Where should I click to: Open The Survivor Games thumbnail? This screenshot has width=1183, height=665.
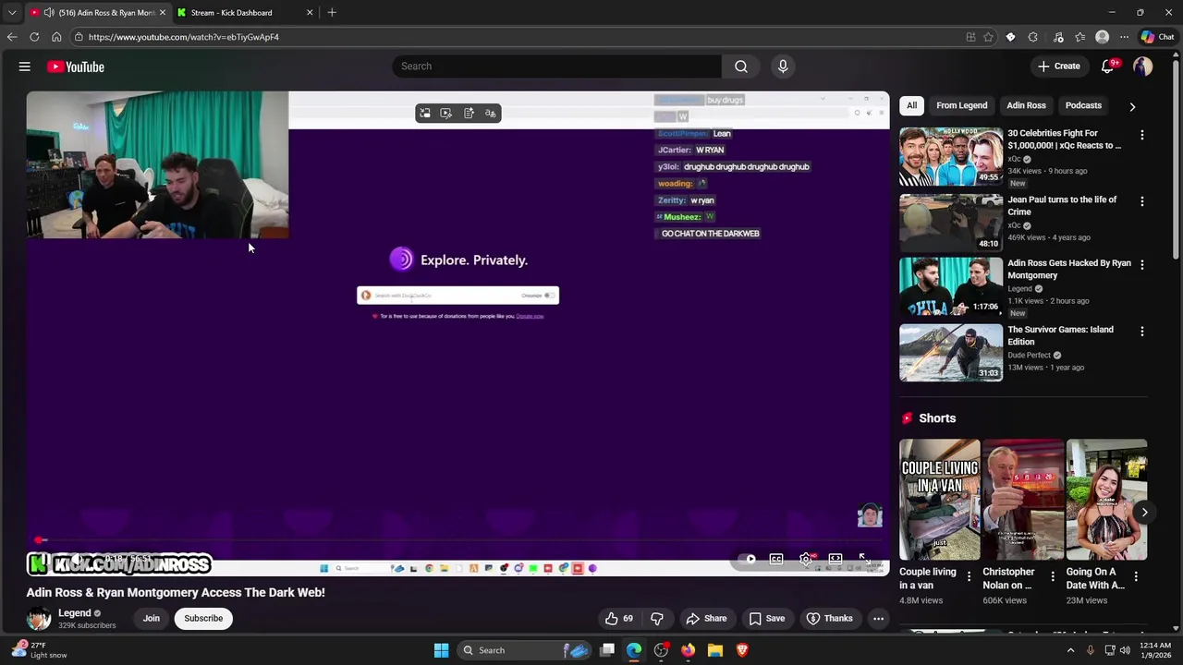(951, 353)
